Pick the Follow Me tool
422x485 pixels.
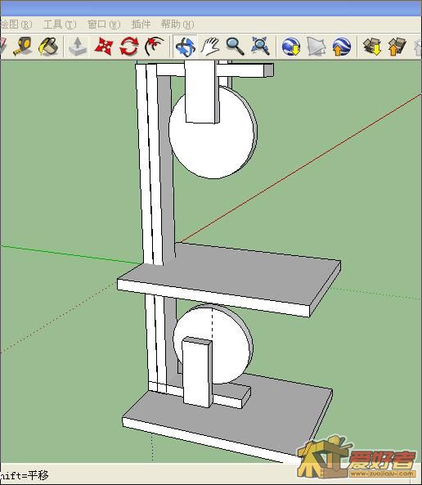pos(154,47)
